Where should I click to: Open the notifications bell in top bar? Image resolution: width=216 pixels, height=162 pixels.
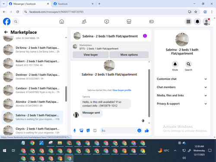pos(197,22)
